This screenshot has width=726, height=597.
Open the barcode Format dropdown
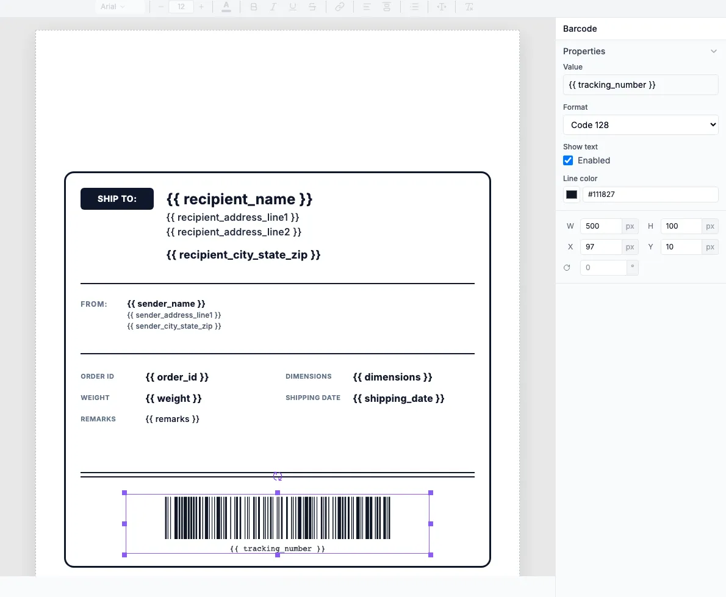[x=640, y=124]
